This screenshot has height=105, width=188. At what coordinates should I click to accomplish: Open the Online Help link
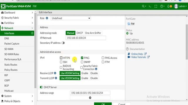[x=137, y=54]
